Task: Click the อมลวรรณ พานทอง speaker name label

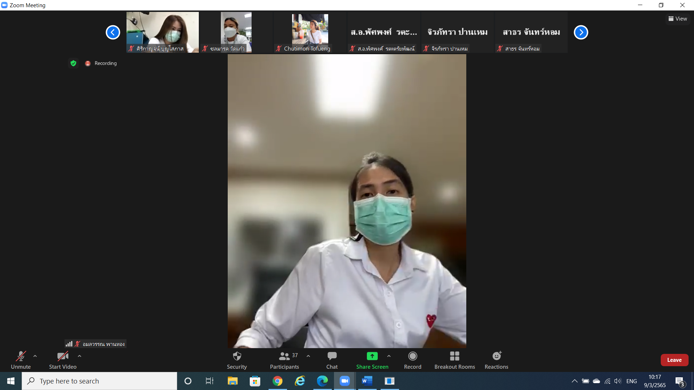Action: [x=103, y=344]
